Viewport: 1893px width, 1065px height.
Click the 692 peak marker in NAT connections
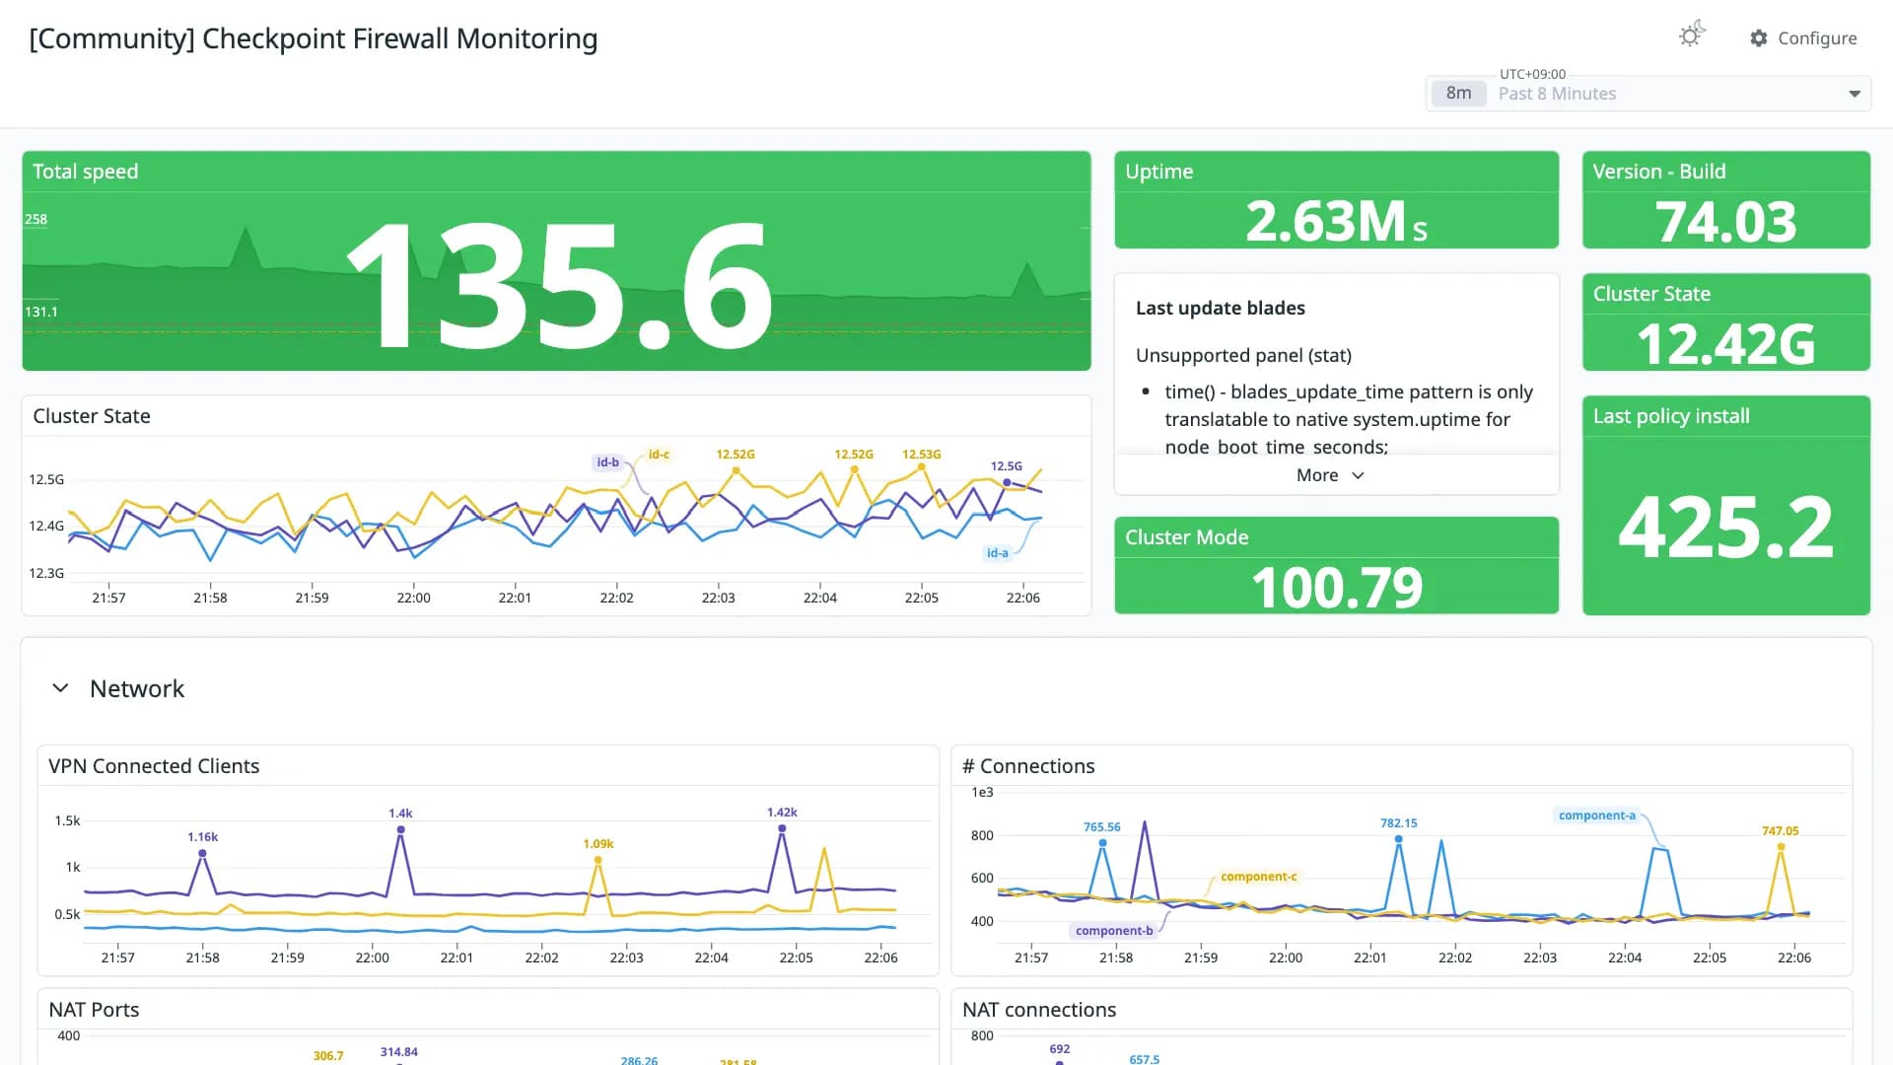pos(1059,1060)
